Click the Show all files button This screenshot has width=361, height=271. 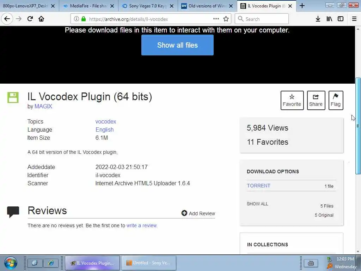coord(177,45)
